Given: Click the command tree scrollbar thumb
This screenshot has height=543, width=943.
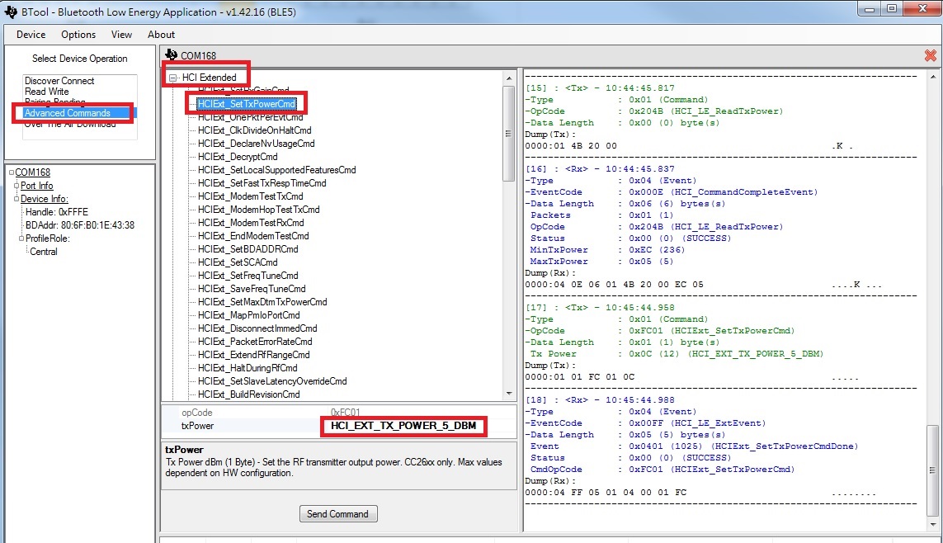Looking at the screenshot, I should (x=509, y=134).
